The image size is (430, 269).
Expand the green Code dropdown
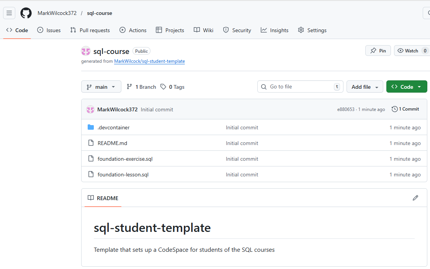click(x=407, y=86)
